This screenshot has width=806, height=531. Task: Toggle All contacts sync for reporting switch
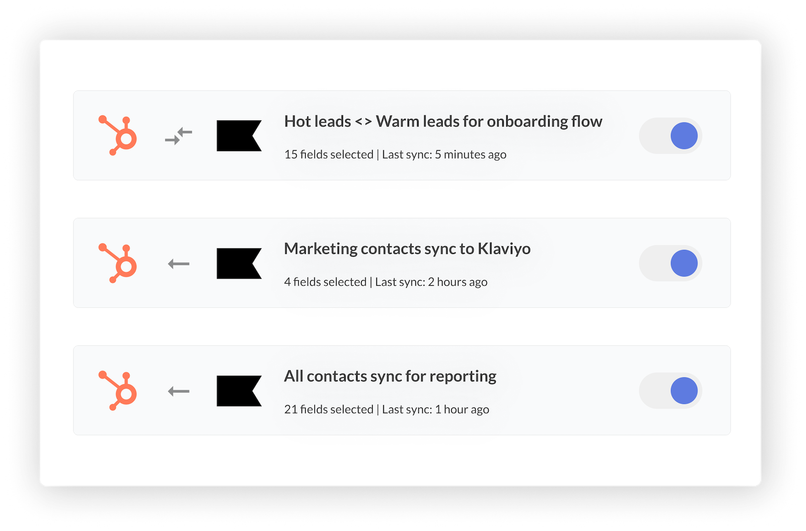[x=670, y=390]
